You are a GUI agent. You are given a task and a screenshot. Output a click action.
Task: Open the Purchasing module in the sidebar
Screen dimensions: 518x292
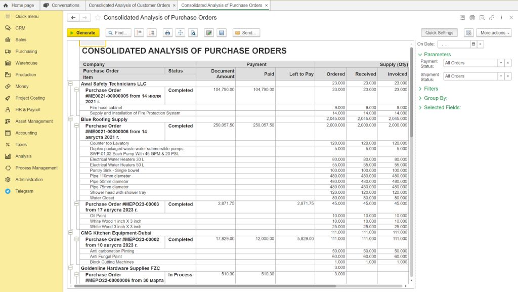27,51
